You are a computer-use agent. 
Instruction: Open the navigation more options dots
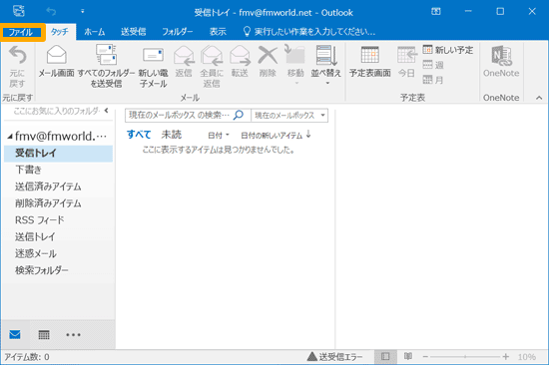click(73, 335)
